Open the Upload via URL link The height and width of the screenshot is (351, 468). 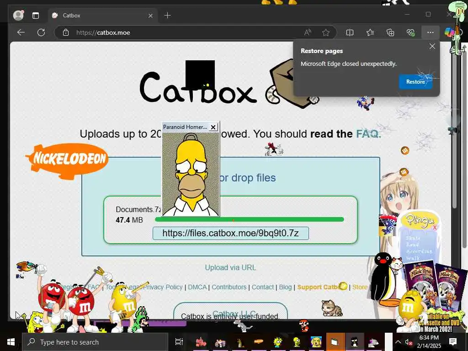230,267
